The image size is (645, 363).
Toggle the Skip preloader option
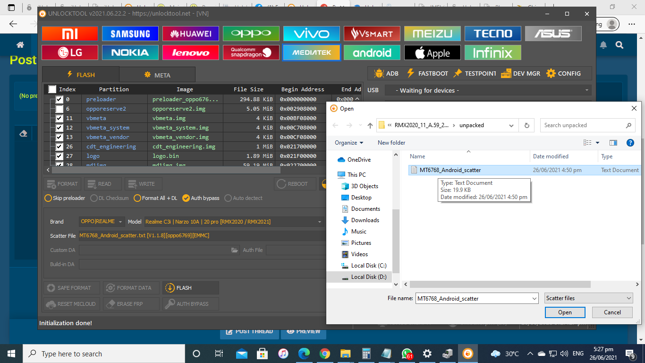click(65, 198)
